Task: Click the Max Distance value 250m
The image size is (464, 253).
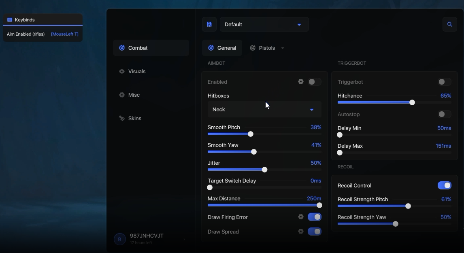Action: click(314, 198)
